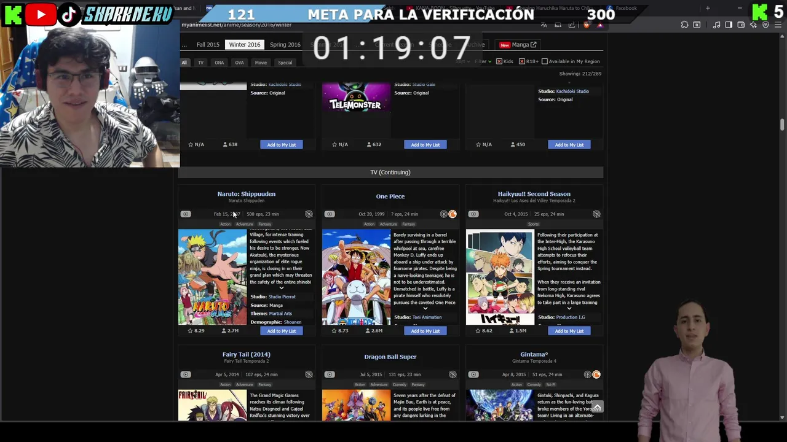Click the One Piece poster thumbnail

point(356,277)
